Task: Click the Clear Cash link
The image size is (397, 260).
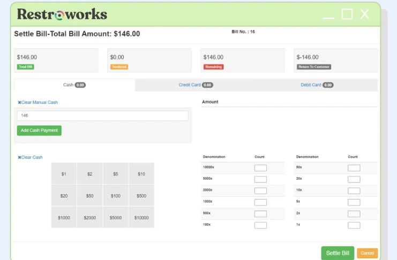Action: coord(30,157)
